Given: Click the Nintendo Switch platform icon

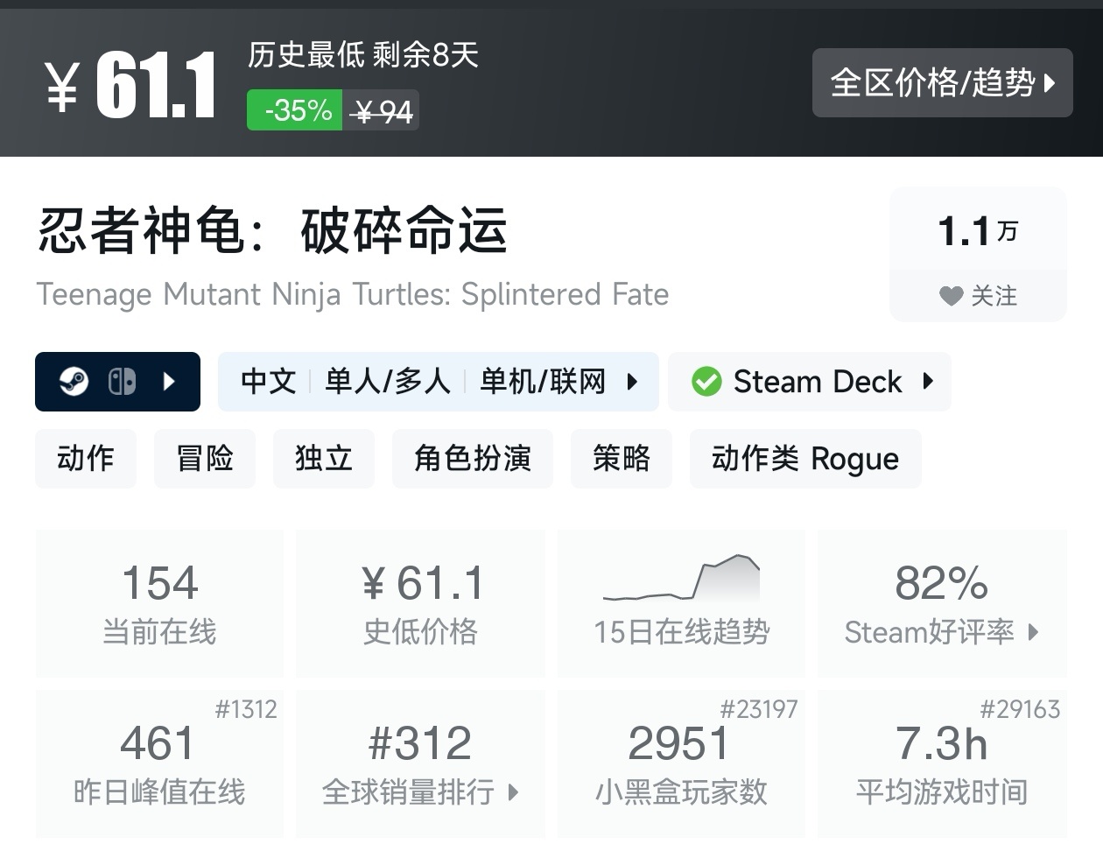Looking at the screenshot, I should (122, 382).
